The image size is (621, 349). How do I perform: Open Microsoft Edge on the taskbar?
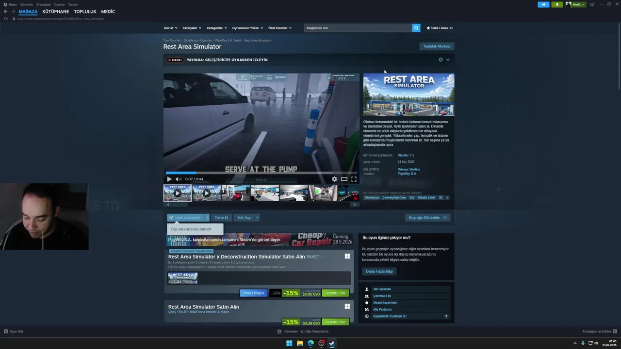click(x=310, y=343)
